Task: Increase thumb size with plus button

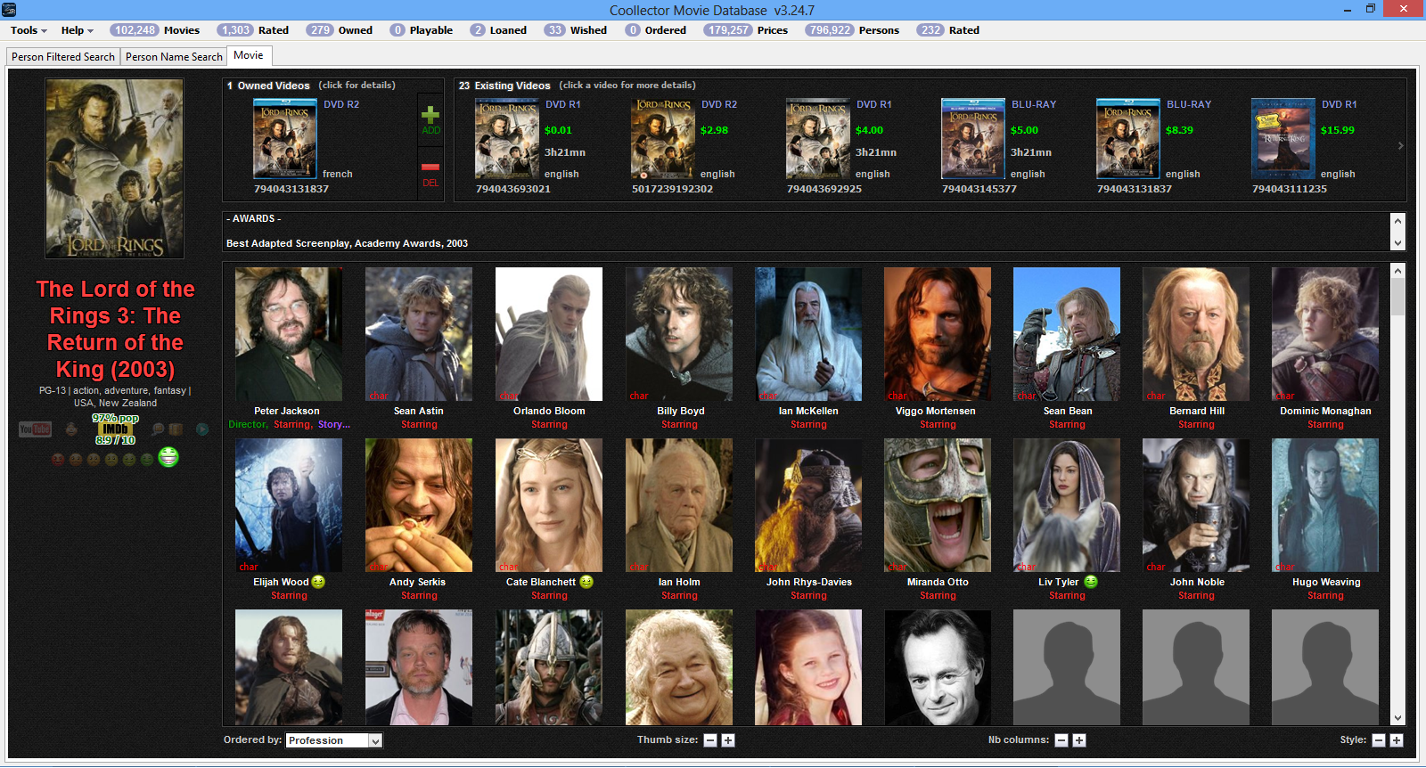Action: point(728,740)
